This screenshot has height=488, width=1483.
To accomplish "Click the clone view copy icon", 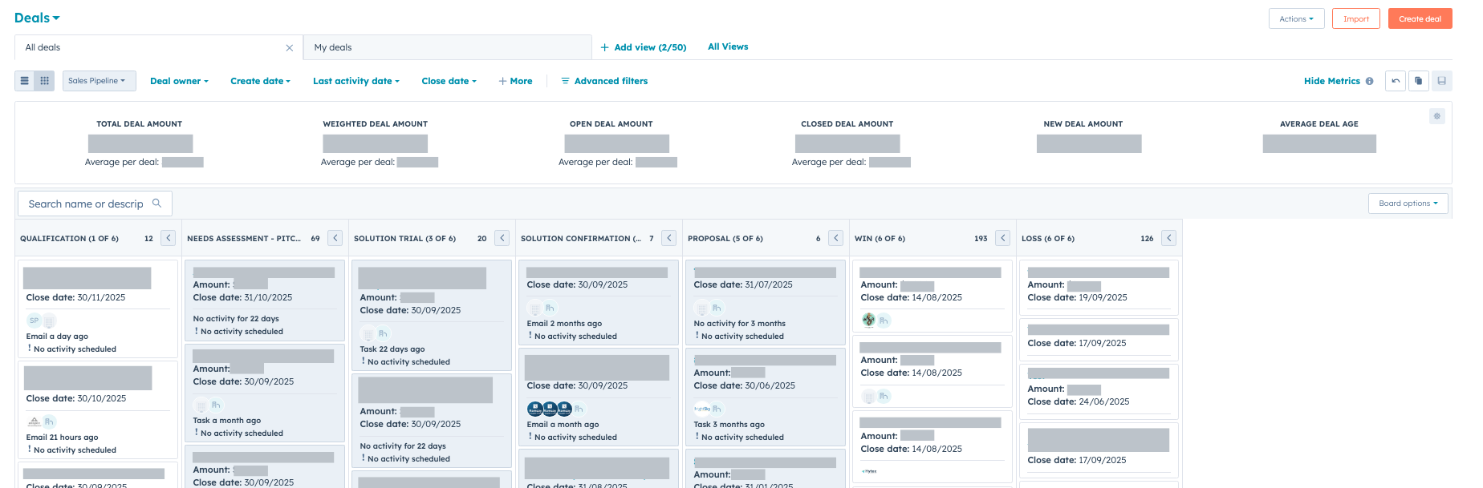I will [1419, 81].
